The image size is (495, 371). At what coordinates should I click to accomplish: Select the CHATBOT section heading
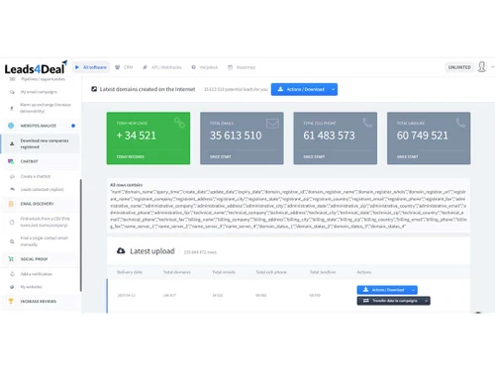click(x=30, y=161)
